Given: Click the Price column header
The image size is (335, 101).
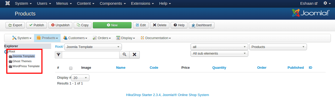Looking at the screenshot, I should tap(186, 68).
